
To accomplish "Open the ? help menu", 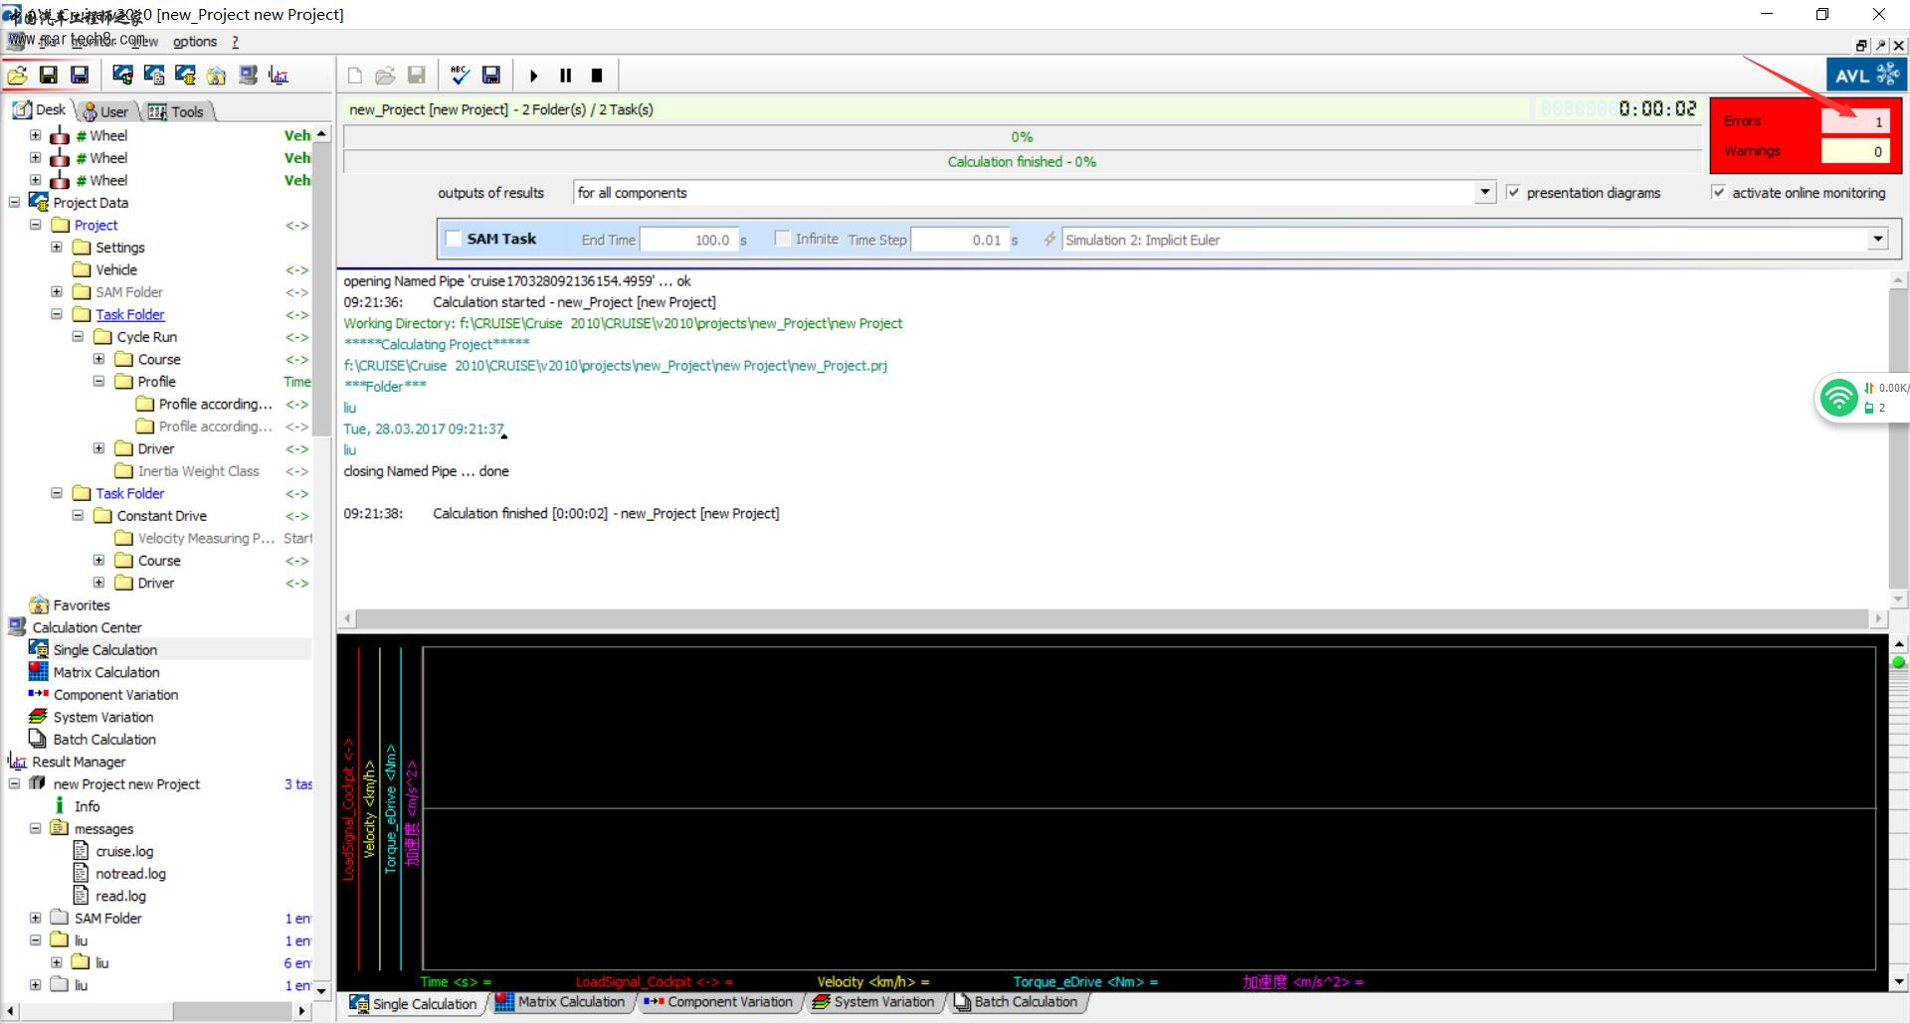I will tap(235, 41).
